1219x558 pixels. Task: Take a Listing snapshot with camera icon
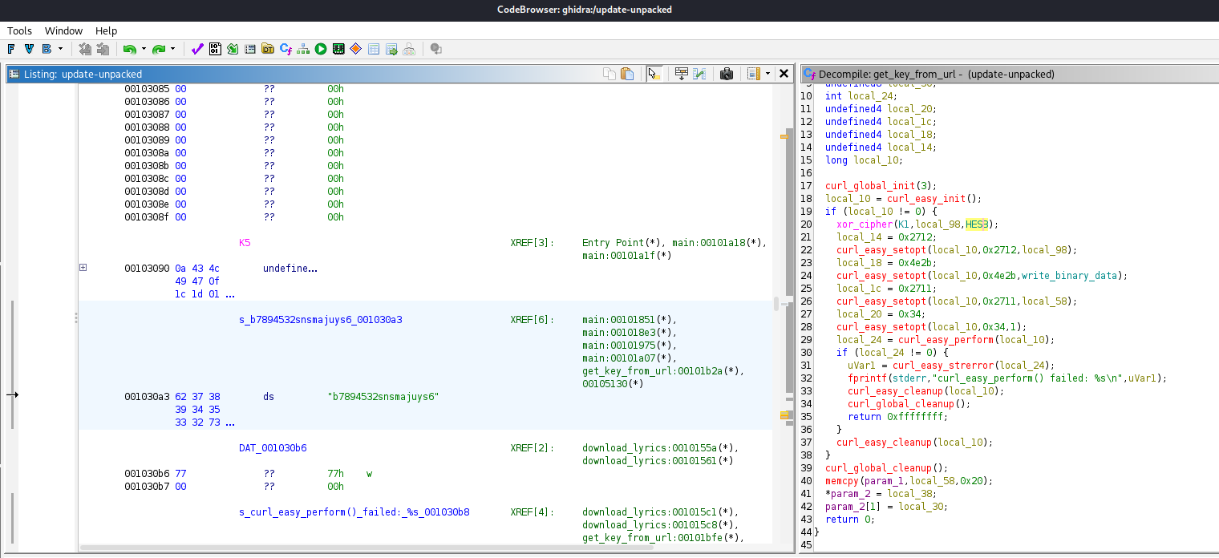click(x=727, y=74)
